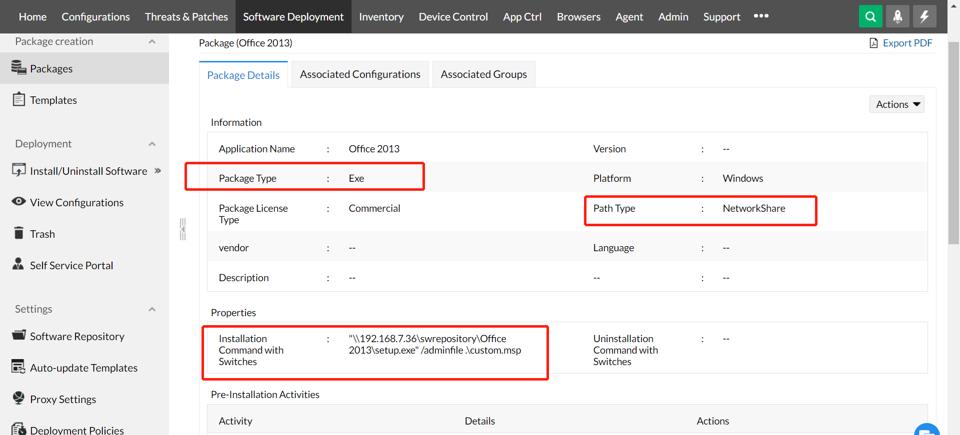Open Configurations menu

pyautogui.click(x=95, y=16)
